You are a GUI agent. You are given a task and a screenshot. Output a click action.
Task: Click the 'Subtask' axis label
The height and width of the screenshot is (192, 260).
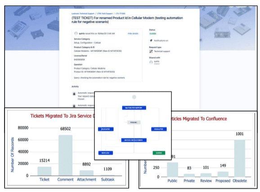(x=108, y=179)
